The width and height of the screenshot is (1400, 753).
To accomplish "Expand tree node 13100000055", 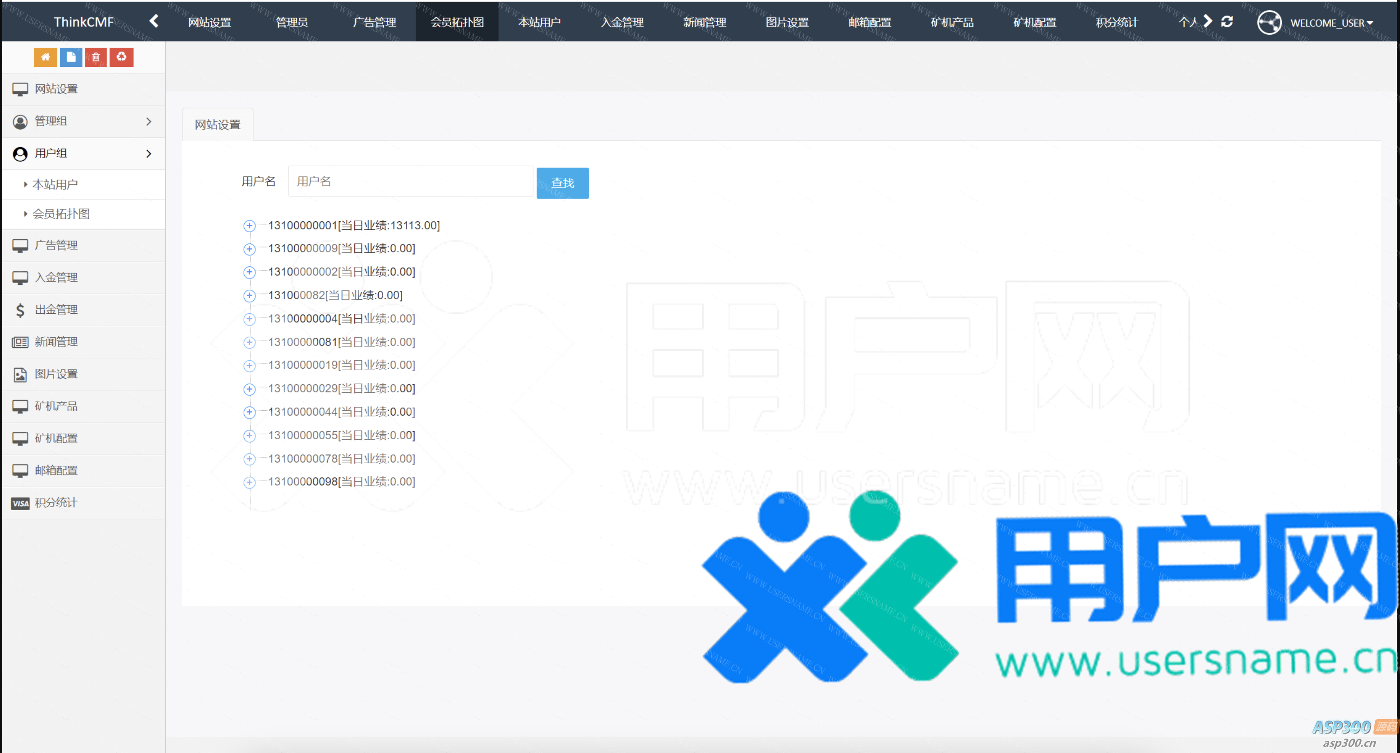I will (249, 436).
